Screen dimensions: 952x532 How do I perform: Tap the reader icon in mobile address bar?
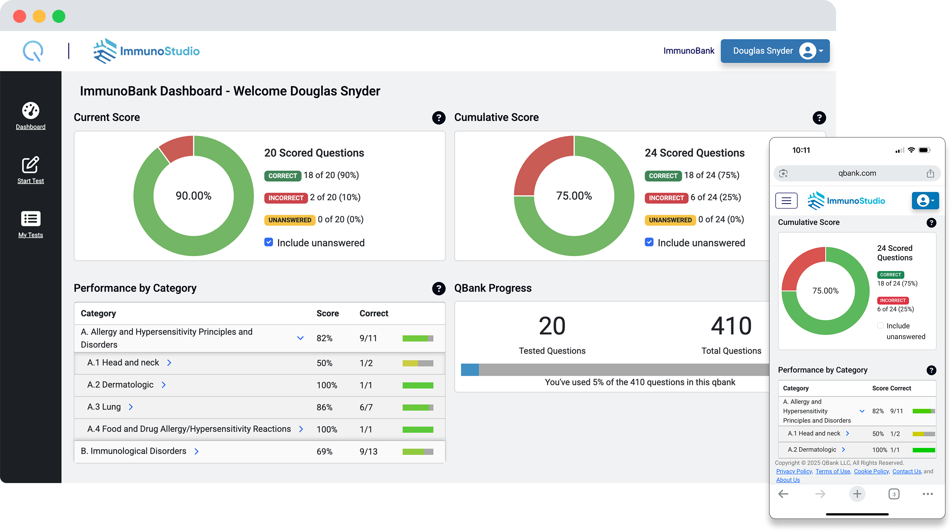(783, 173)
